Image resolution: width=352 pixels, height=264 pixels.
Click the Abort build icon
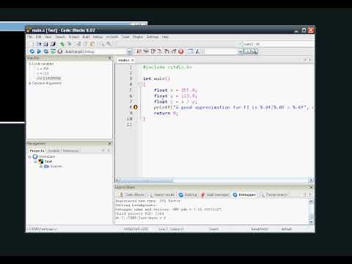click(x=60, y=51)
